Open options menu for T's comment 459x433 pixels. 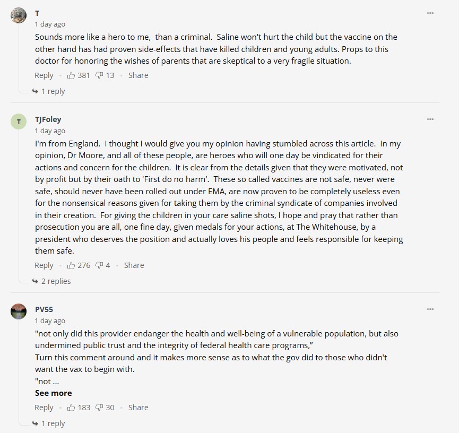click(x=430, y=13)
